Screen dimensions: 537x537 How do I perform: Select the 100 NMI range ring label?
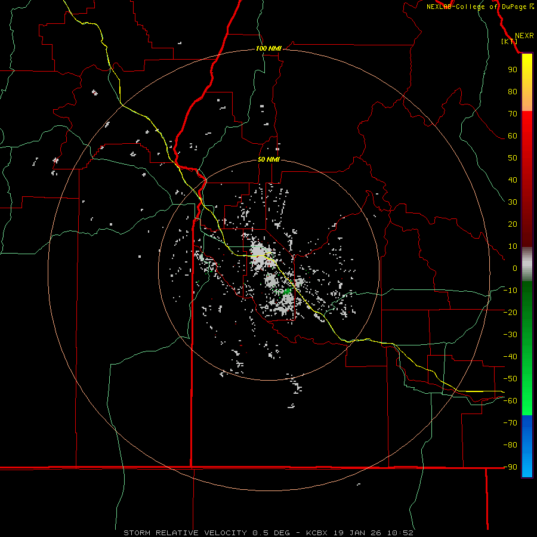click(x=268, y=48)
